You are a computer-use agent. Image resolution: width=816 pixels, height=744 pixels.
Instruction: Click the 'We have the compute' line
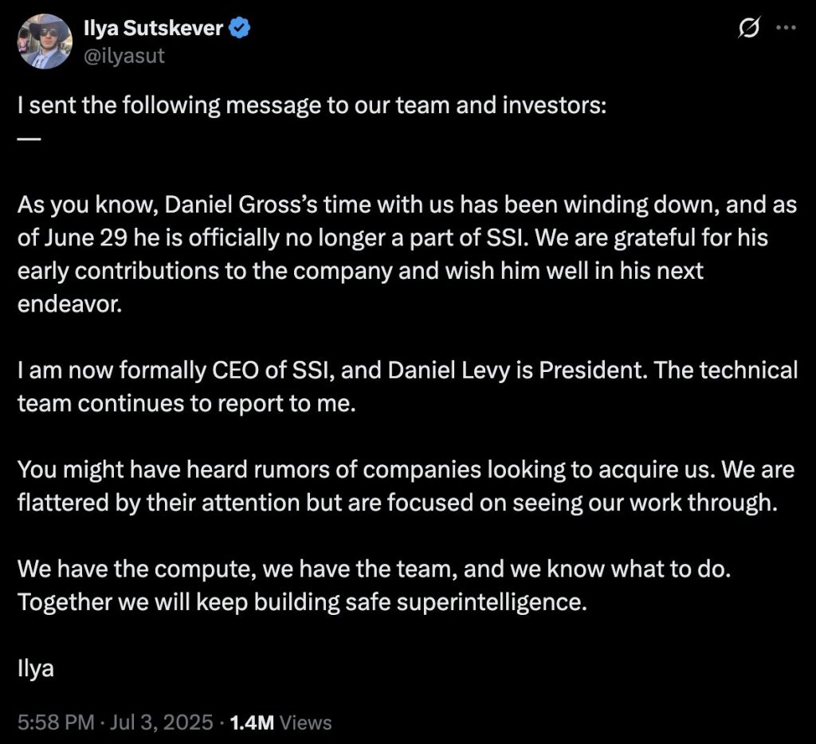375,570
